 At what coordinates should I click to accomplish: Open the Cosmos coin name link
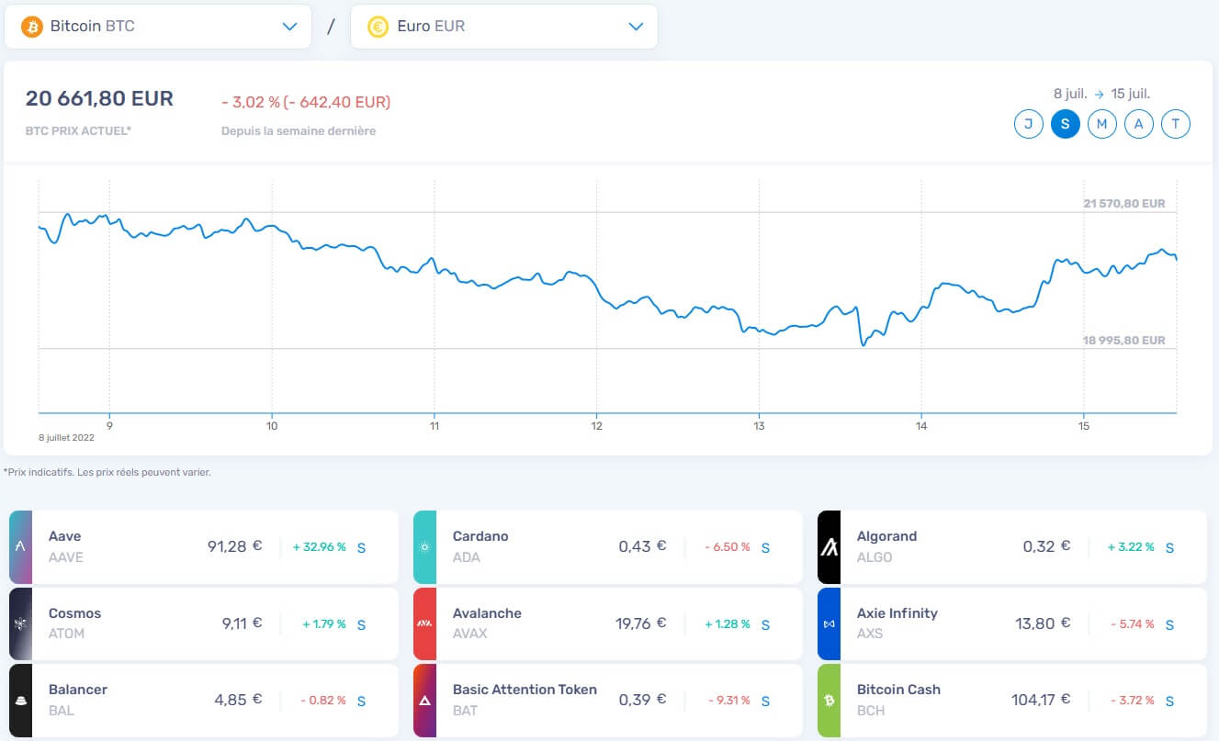pyautogui.click(x=75, y=613)
